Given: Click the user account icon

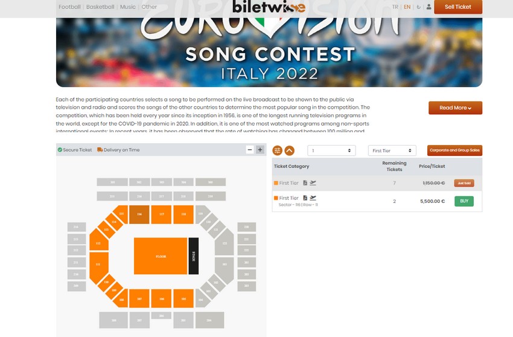Looking at the screenshot, I should [429, 7].
